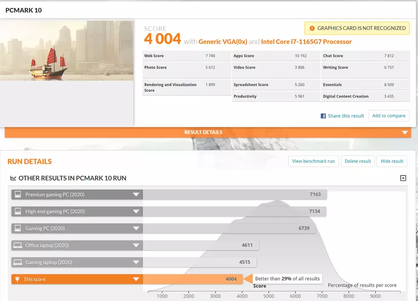Click the red-sailed ship benchmark thumbnail
The width and height of the screenshot is (418, 301).
pyautogui.click(x=67, y=50)
